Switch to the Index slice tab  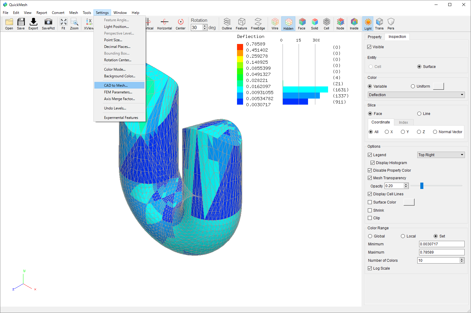point(403,123)
